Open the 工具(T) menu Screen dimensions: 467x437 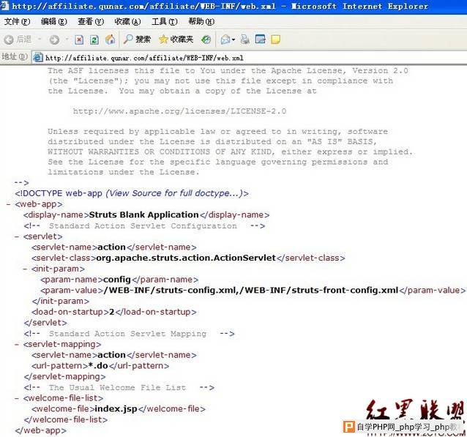[x=165, y=22]
